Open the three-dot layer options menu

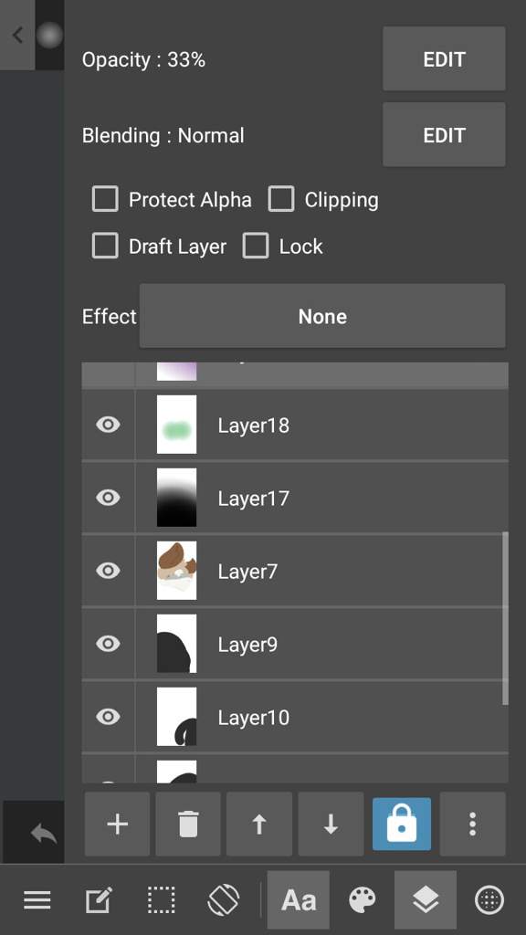tap(472, 825)
